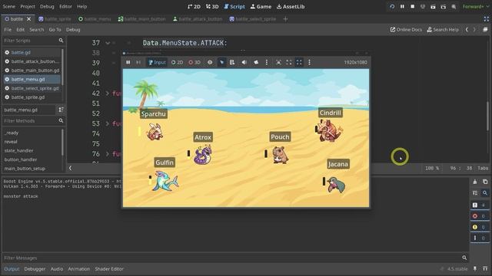Switch to battle_sprite scene tab
Image resolution: width=492 pixels, height=276 pixels.
coord(55,19)
